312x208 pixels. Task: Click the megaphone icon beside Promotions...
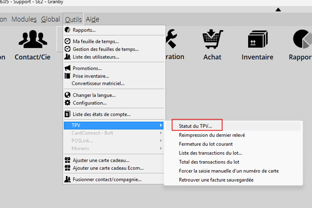click(68, 68)
